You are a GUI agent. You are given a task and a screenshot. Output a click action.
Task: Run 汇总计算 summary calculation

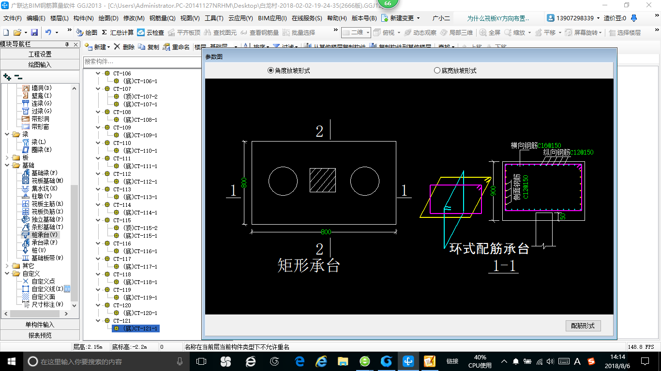click(118, 32)
